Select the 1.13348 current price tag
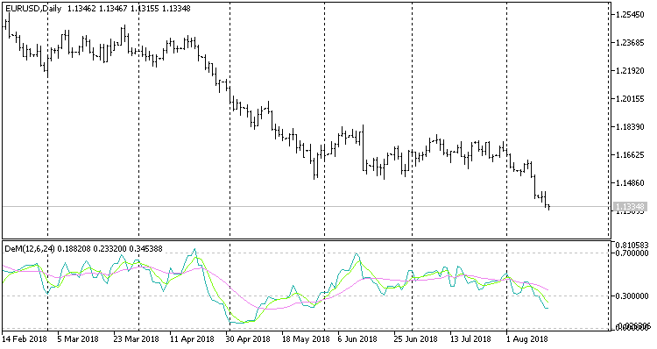 click(x=628, y=206)
